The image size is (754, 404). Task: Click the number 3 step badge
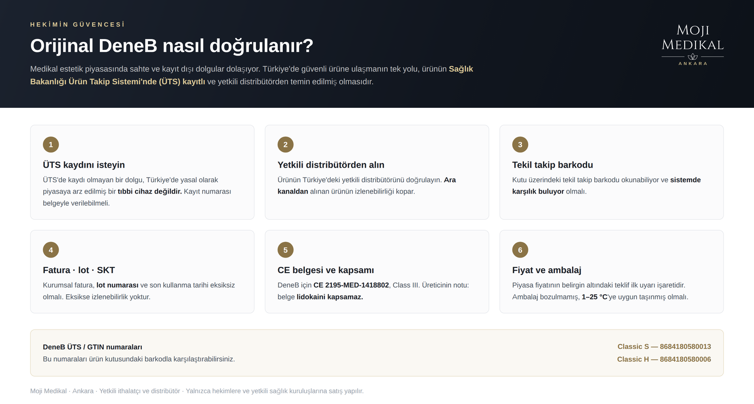pos(520,145)
